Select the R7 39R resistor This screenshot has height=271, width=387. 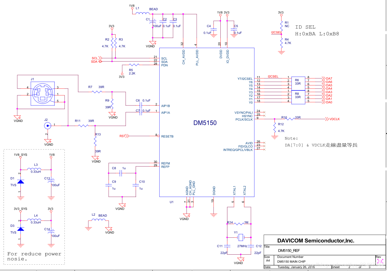97,92
